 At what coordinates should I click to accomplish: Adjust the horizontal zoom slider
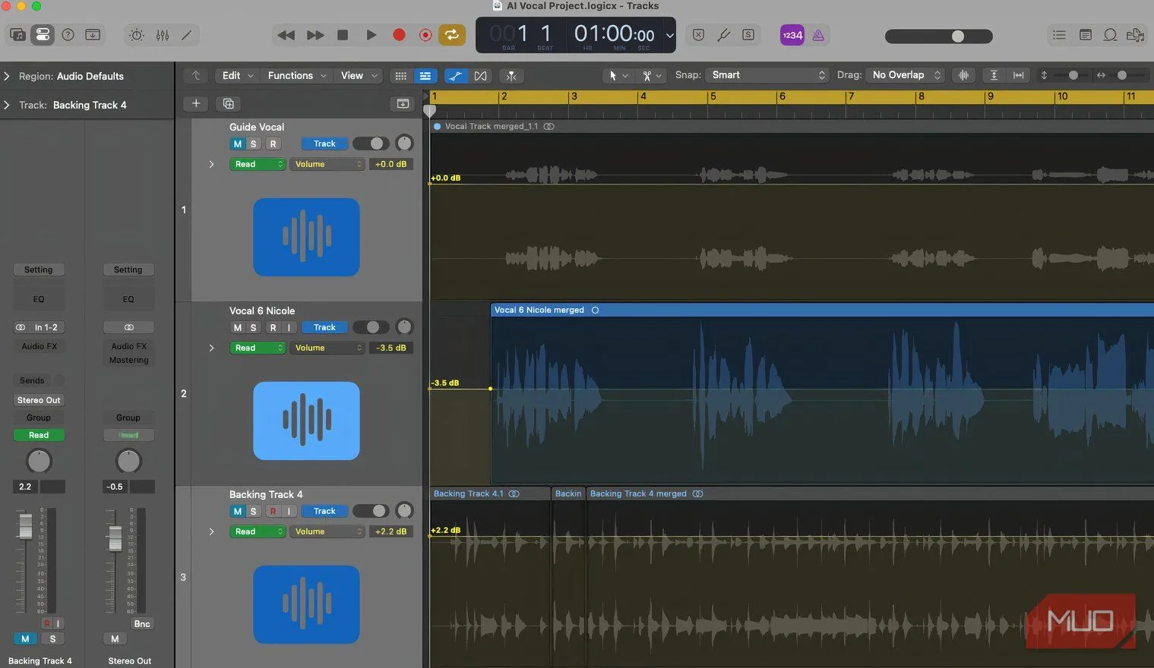(x=1121, y=74)
